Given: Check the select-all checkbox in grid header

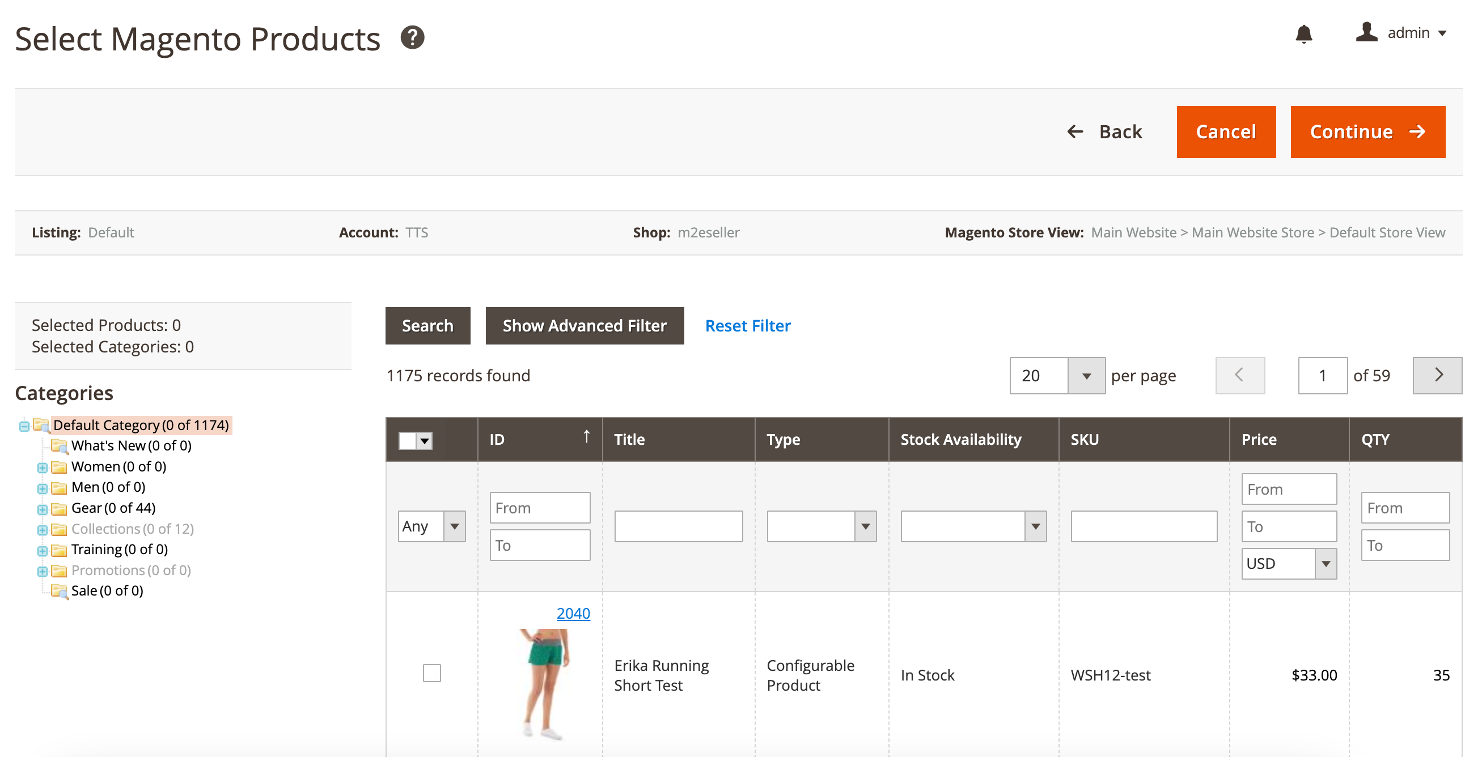Looking at the screenshot, I should 408,440.
